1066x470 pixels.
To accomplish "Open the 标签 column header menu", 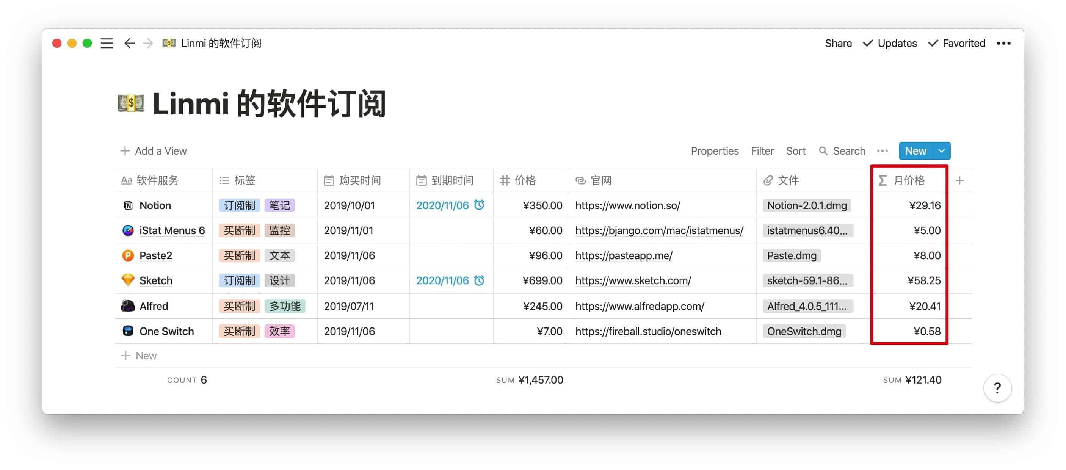I will (x=265, y=180).
